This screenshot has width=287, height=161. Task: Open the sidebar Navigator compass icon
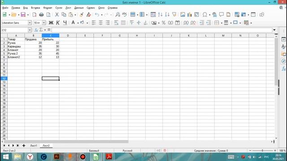(283, 61)
